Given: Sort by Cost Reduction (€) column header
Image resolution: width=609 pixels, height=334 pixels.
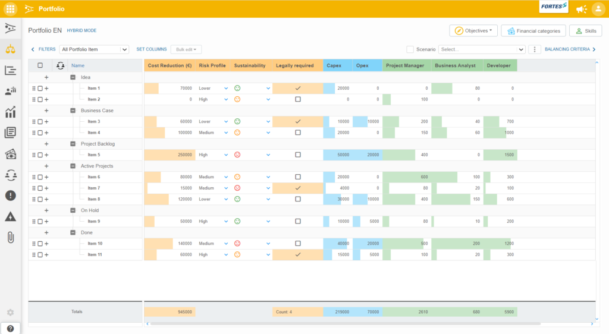Looking at the screenshot, I should [x=169, y=65].
